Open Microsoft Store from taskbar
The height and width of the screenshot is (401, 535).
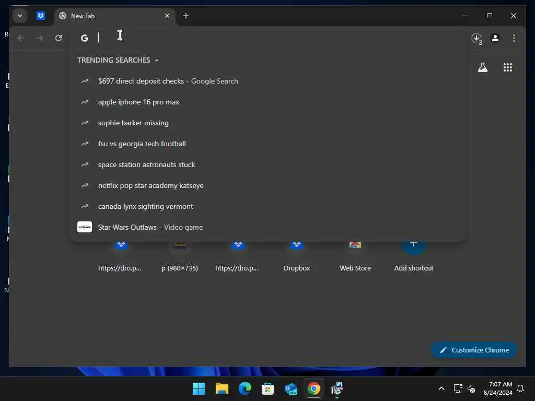267,388
